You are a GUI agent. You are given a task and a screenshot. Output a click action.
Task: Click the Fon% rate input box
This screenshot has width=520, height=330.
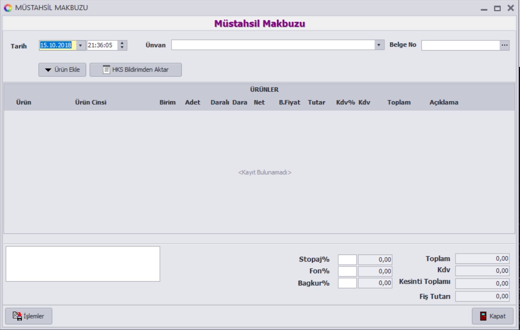click(347, 271)
